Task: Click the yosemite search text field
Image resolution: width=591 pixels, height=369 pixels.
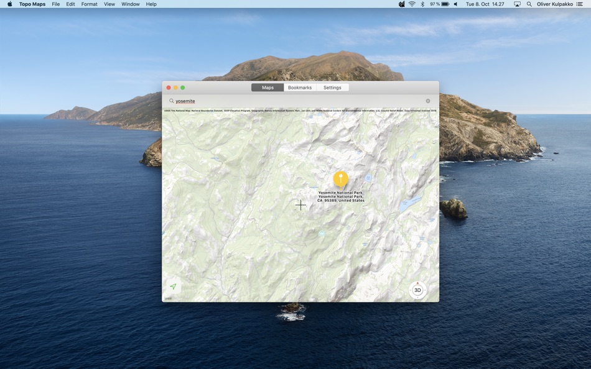Action: point(300,101)
